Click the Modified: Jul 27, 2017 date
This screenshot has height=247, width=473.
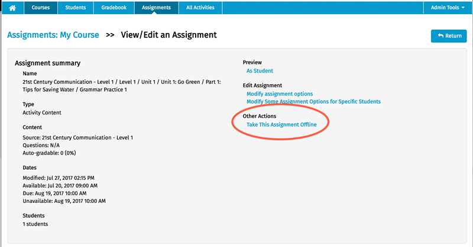(59, 178)
